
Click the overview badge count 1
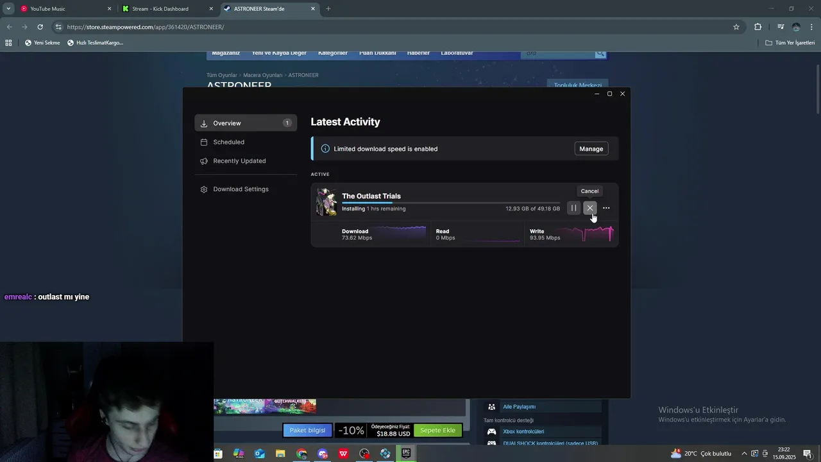coord(287,123)
